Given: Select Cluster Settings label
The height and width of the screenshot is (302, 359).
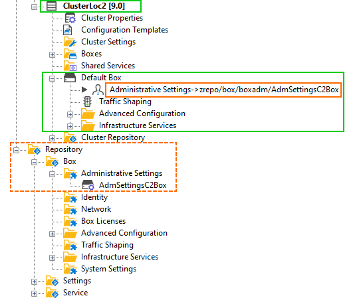Looking at the screenshot, I should [108, 42].
